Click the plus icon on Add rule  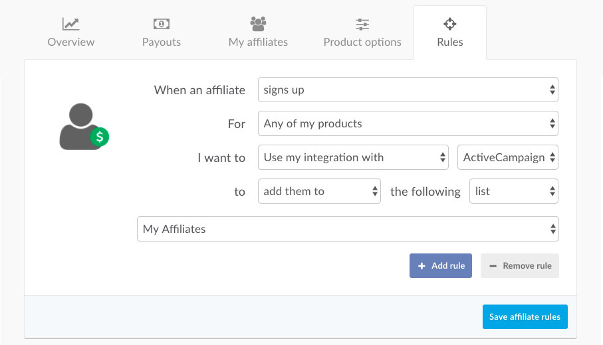[x=422, y=266]
